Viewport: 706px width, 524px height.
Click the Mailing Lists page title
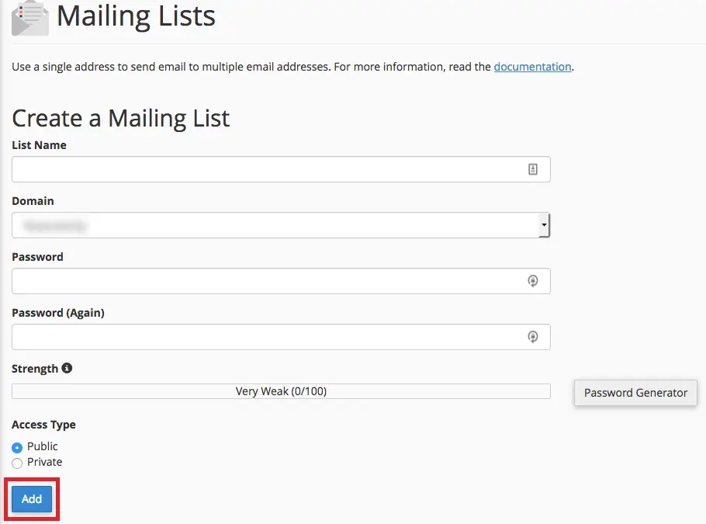click(x=136, y=16)
